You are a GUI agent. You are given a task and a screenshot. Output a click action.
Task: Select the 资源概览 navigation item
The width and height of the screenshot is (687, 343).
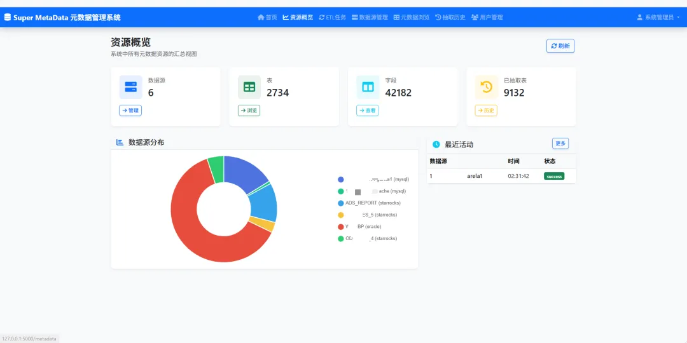pos(298,18)
